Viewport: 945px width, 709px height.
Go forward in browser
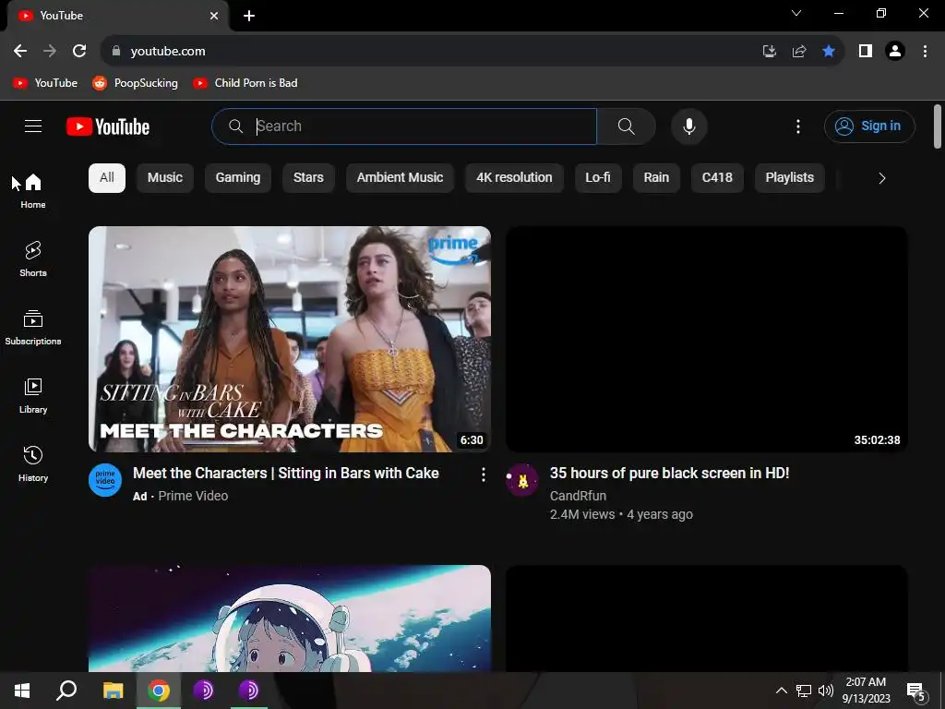pos(50,52)
